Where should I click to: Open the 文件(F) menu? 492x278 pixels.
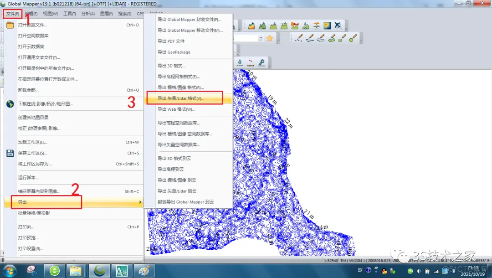tap(13, 14)
